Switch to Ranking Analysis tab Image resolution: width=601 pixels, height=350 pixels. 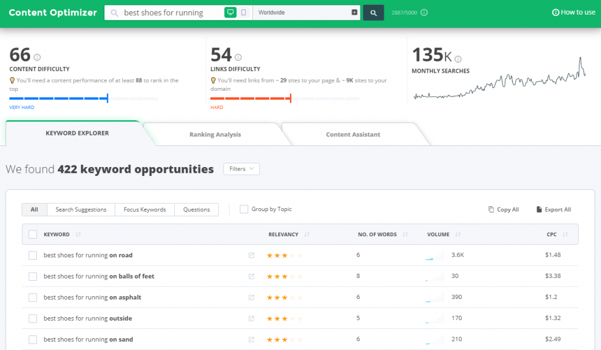pos(215,134)
